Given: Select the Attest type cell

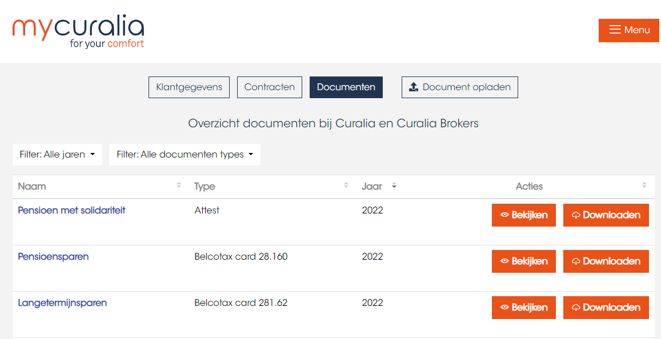Looking at the screenshot, I should coord(207,210).
